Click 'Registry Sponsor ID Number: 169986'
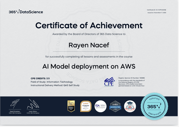The width and height of the screenshot is (179, 127). pyautogui.click(x=131, y=78)
